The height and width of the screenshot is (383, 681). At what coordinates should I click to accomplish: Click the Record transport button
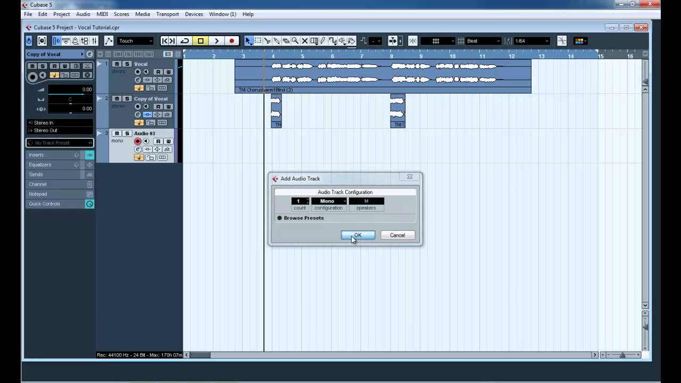[x=231, y=41]
